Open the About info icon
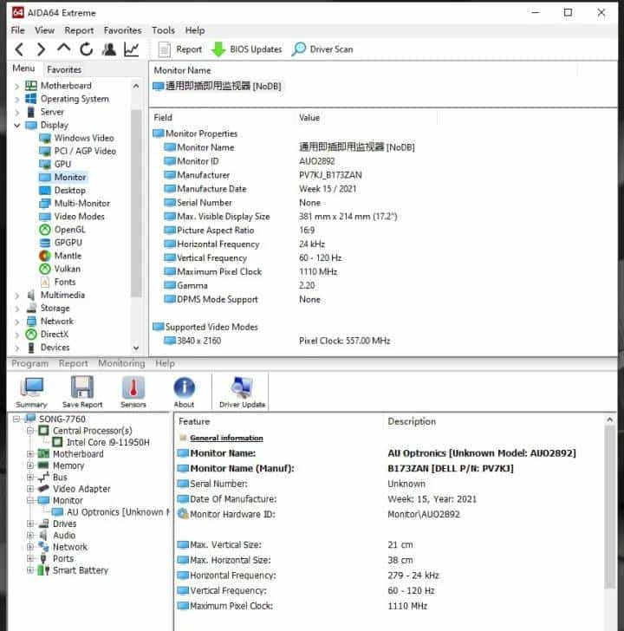The image size is (624, 631). pyautogui.click(x=184, y=392)
